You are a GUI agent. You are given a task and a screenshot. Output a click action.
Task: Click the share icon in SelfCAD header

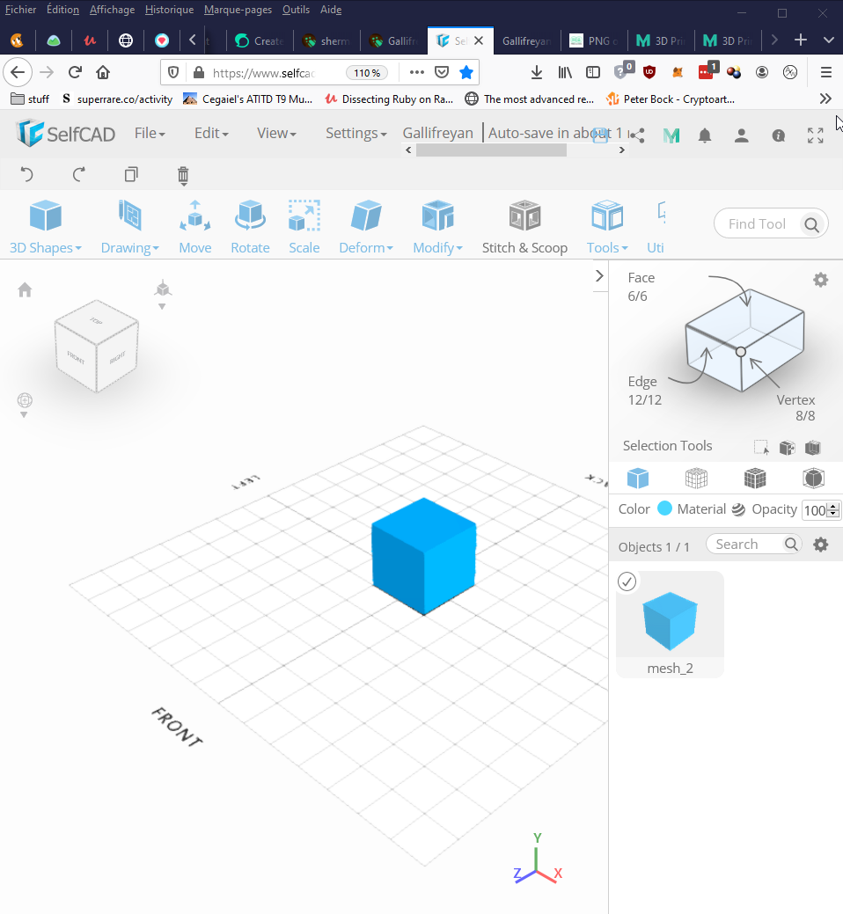[x=637, y=135]
